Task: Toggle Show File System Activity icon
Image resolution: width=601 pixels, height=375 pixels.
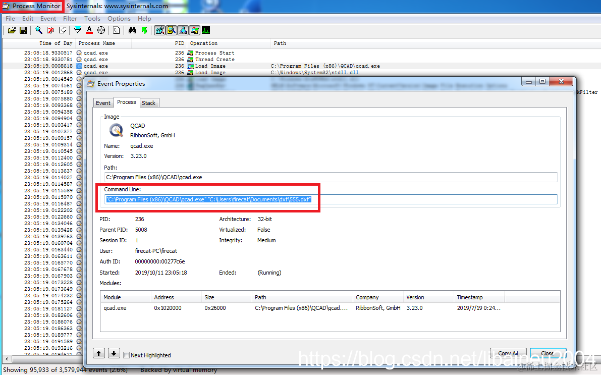Action: (172, 30)
